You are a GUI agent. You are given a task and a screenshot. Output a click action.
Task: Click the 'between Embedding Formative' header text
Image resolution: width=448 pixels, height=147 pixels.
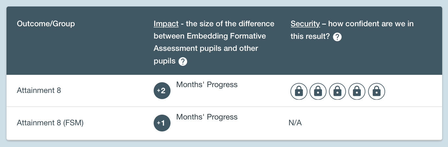pos(210,36)
